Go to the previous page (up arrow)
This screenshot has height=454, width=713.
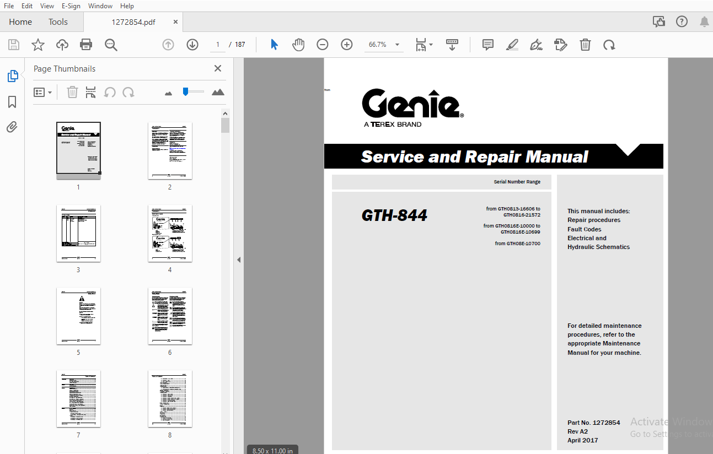point(168,45)
